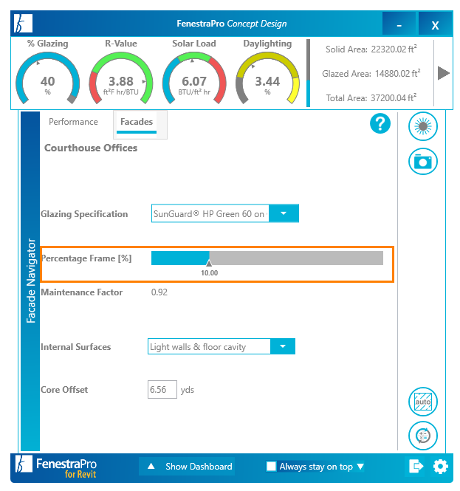This screenshot has width=460, height=491.
Task: Click the Core Offset input field
Action: pos(162,390)
